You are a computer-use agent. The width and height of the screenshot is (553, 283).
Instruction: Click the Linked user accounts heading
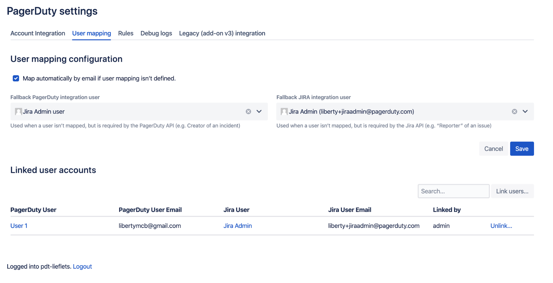click(x=53, y=170)
